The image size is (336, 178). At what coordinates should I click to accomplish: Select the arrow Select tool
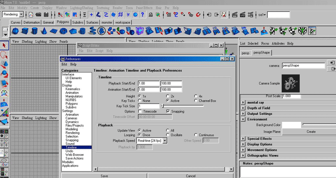pos(4,46)
